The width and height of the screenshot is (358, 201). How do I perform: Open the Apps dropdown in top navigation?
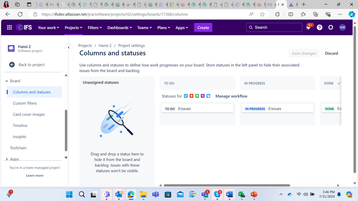182,28
